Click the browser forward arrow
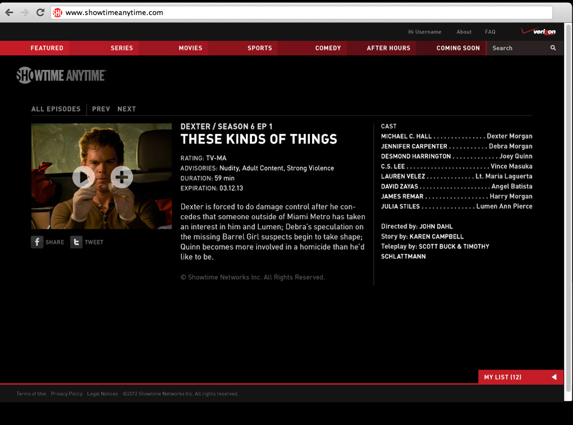The image size is (573, 425). pyautogui.click(x=24, y=12)
